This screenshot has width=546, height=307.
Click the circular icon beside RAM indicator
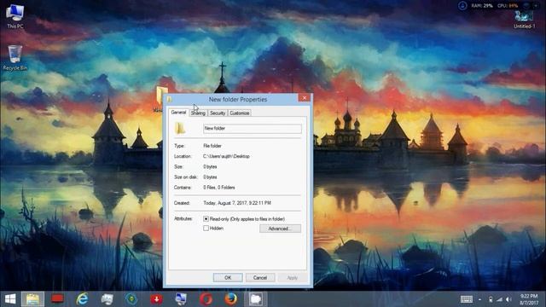462,6
